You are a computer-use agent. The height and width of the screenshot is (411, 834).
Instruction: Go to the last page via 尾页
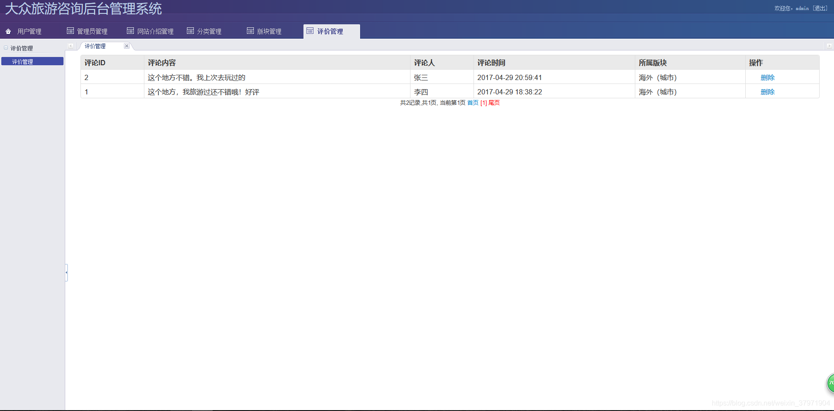(x=494, y=103)
